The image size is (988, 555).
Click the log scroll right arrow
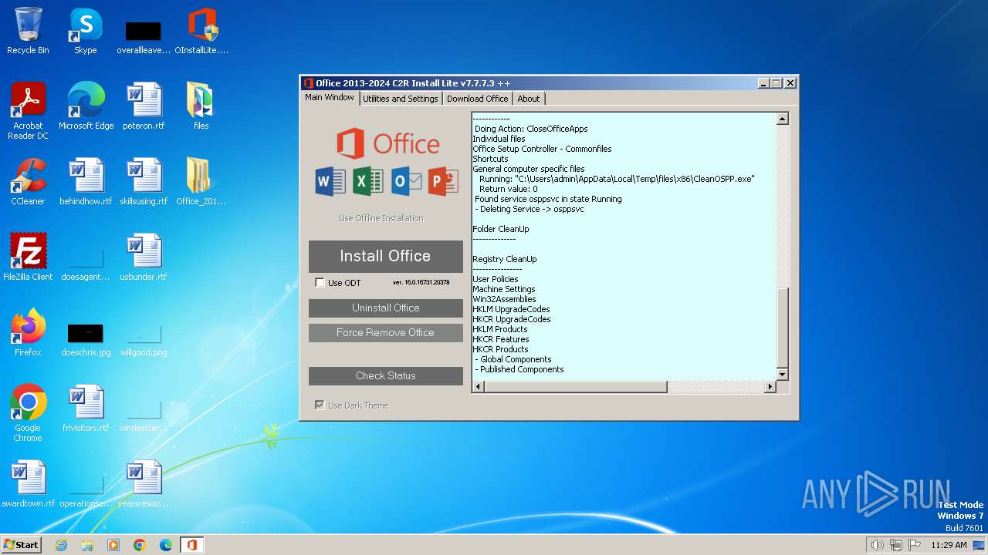[770, 387]
